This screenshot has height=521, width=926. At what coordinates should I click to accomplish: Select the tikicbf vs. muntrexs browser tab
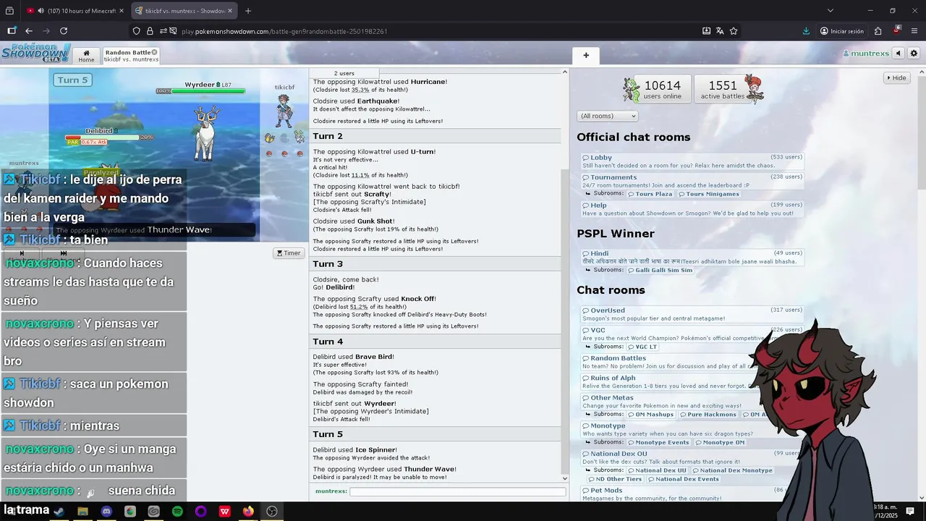[184, 11]
